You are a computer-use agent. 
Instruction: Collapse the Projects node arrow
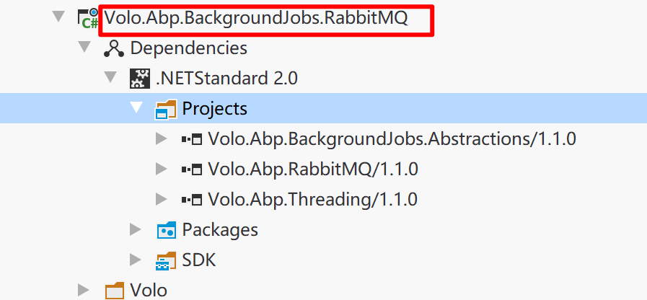tap(136, 108)
